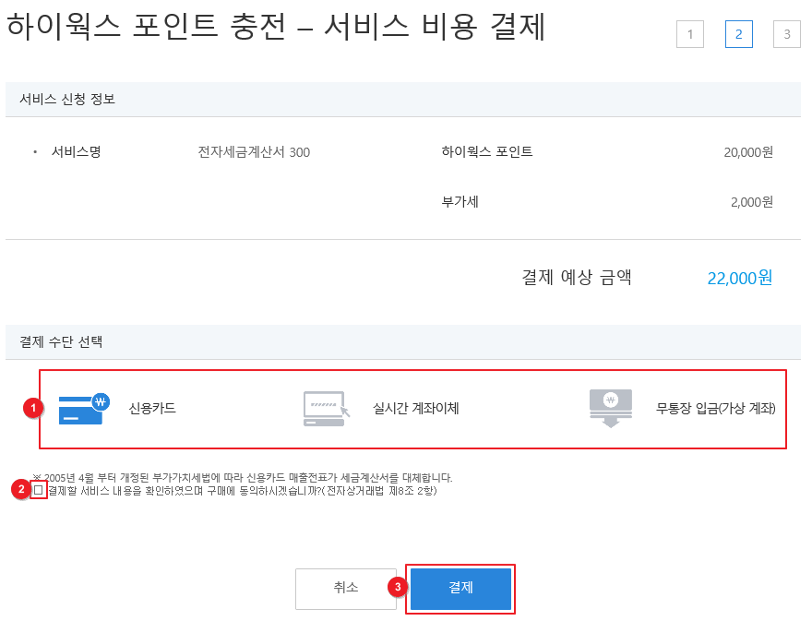This screenshot has height=621, width=812.
Task: Select step 2 indicator
Action: click(x=738, y=34)
